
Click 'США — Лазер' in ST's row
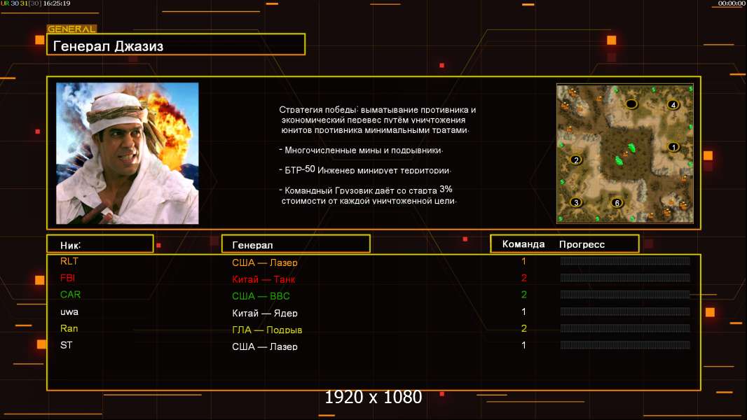pos(265,346)
